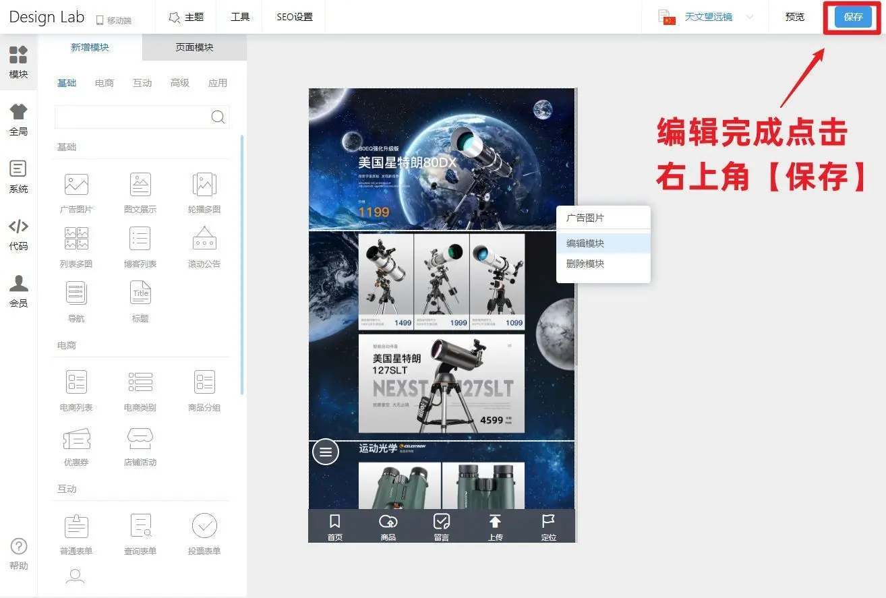Select the 高级 category tab
This screenshot has width=886, height=598.
click(180, 83)
